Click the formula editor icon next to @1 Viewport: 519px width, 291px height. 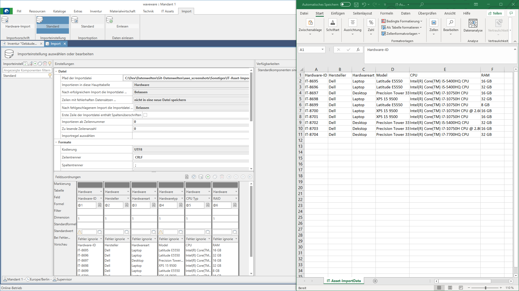pyautogui.click(x=100, y=205)
